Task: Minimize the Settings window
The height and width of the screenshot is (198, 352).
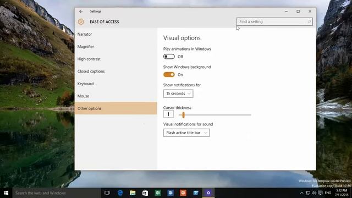Action: 286,11
